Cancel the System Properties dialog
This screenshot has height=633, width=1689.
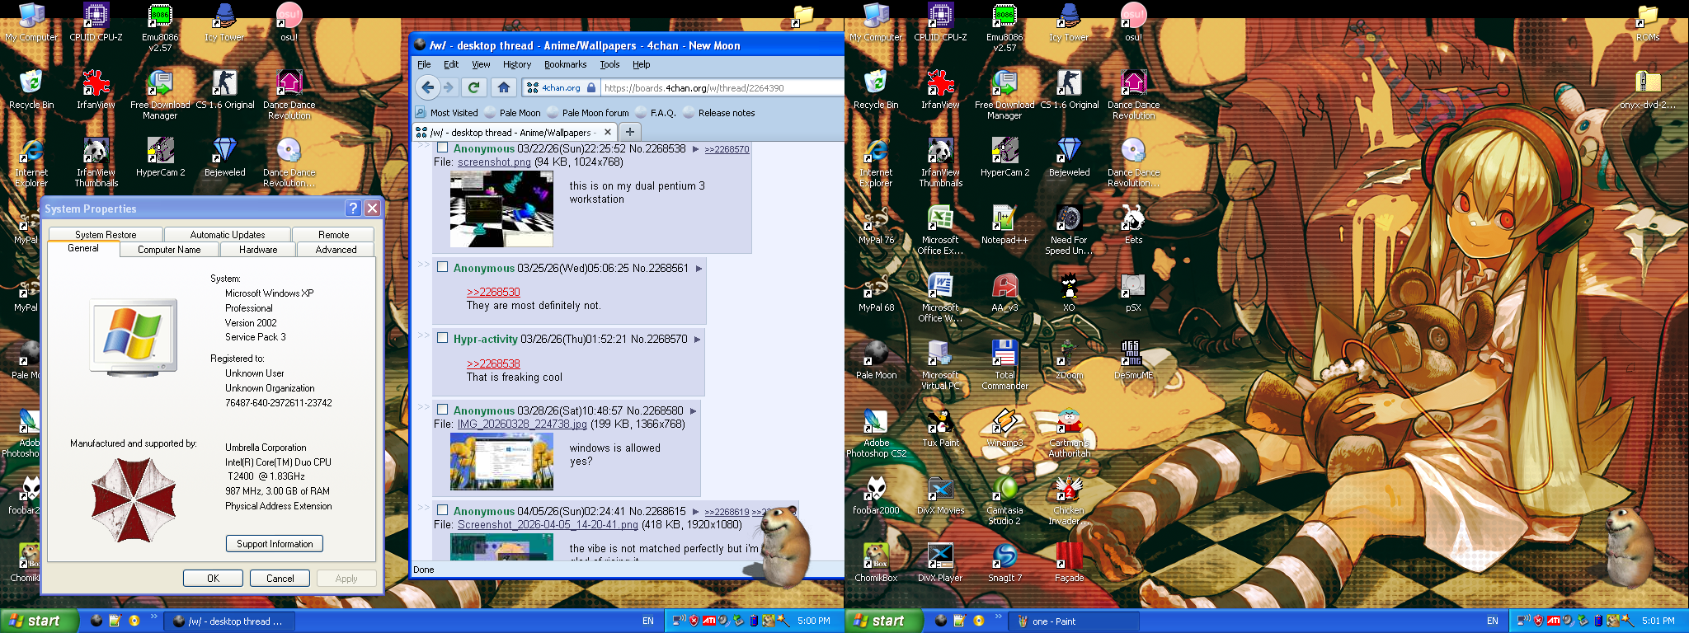click(280, 579)
